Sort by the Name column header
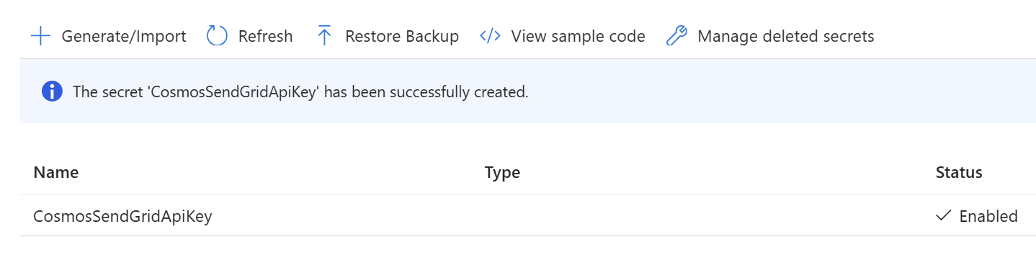1036x273 pixels. coord(56,173)
